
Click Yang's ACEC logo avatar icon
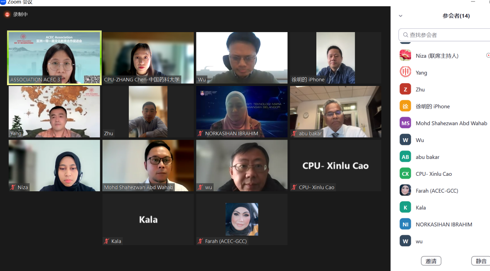[405, 72]
